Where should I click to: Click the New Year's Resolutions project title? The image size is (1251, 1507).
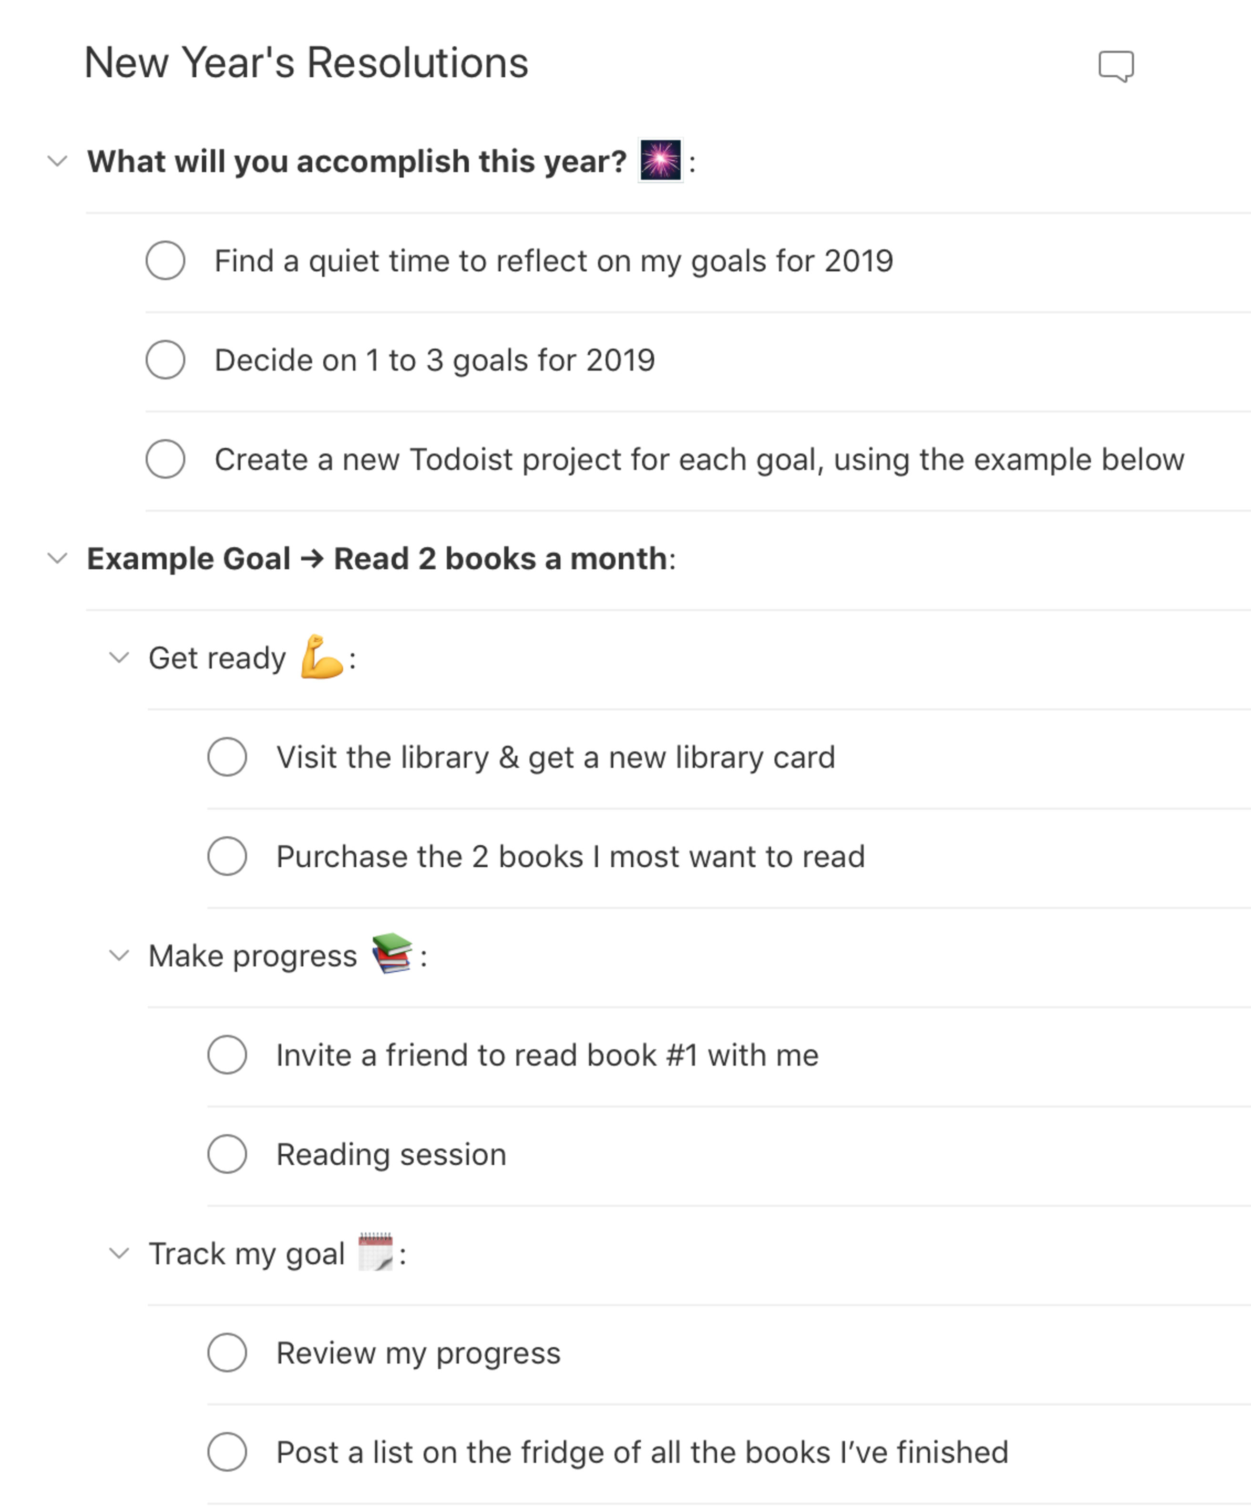pos(305,63)
